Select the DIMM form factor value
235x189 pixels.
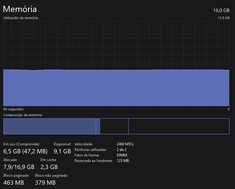(x=122, y=155)
